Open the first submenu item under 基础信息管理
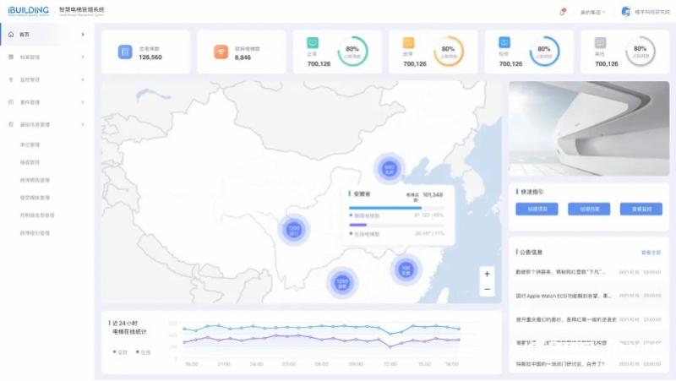The height and width of the screenshot is (381, 676). [x=30, y=144]
